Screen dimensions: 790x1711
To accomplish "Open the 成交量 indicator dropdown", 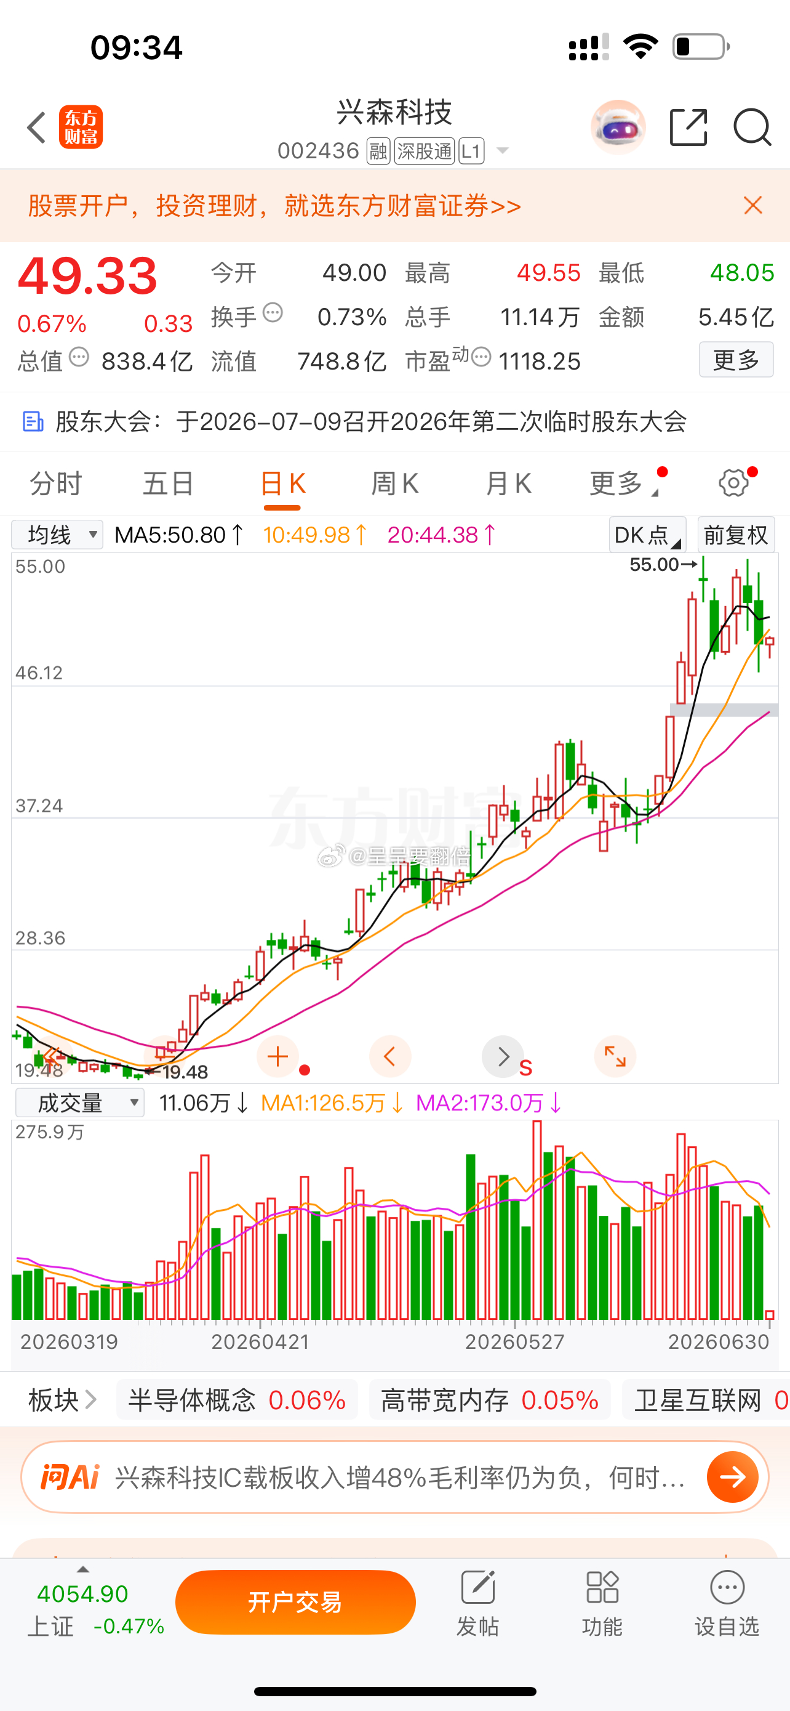I will (x=79, y=1102).
